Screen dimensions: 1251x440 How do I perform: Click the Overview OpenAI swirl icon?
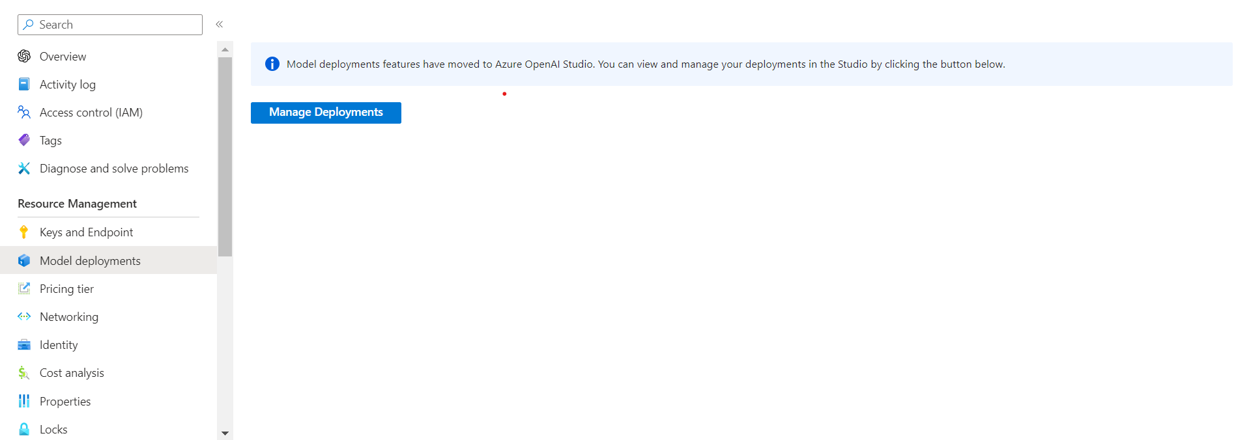[24, 56]
